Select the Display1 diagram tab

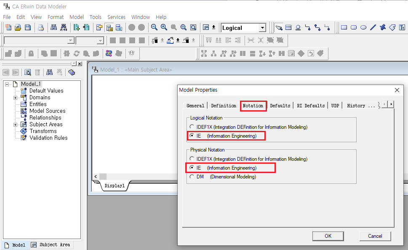coord(115,186)
